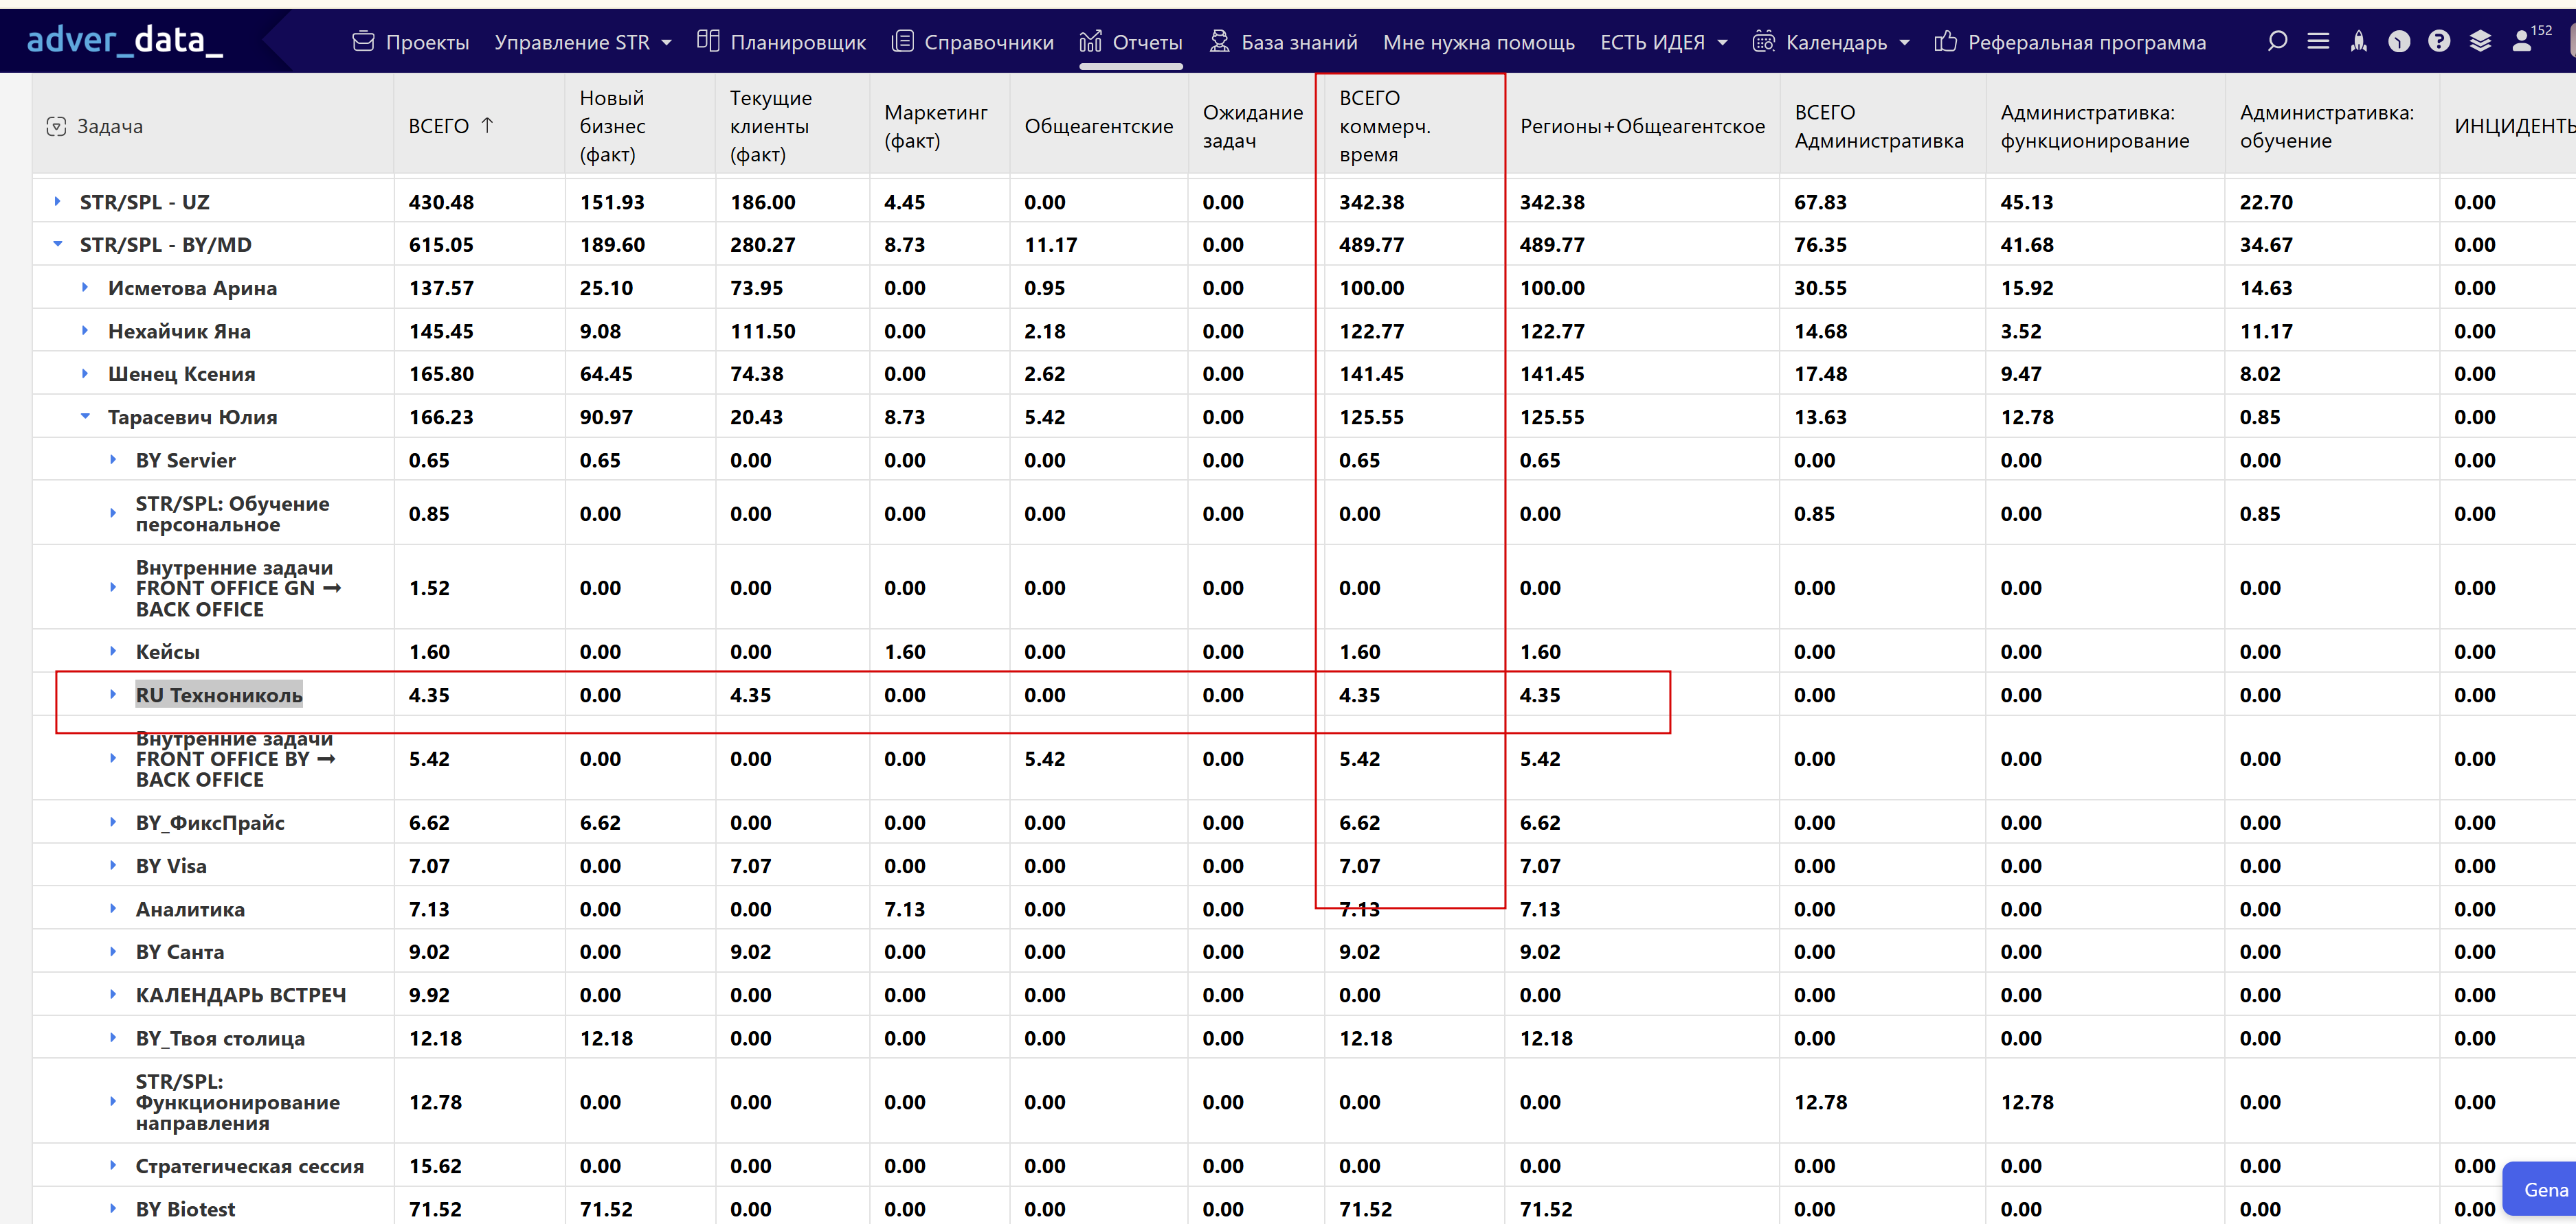The height and width of the screenshot is (1224, 2576).
Task: Click the icon beside Задача column header
Action: [57, 127]
